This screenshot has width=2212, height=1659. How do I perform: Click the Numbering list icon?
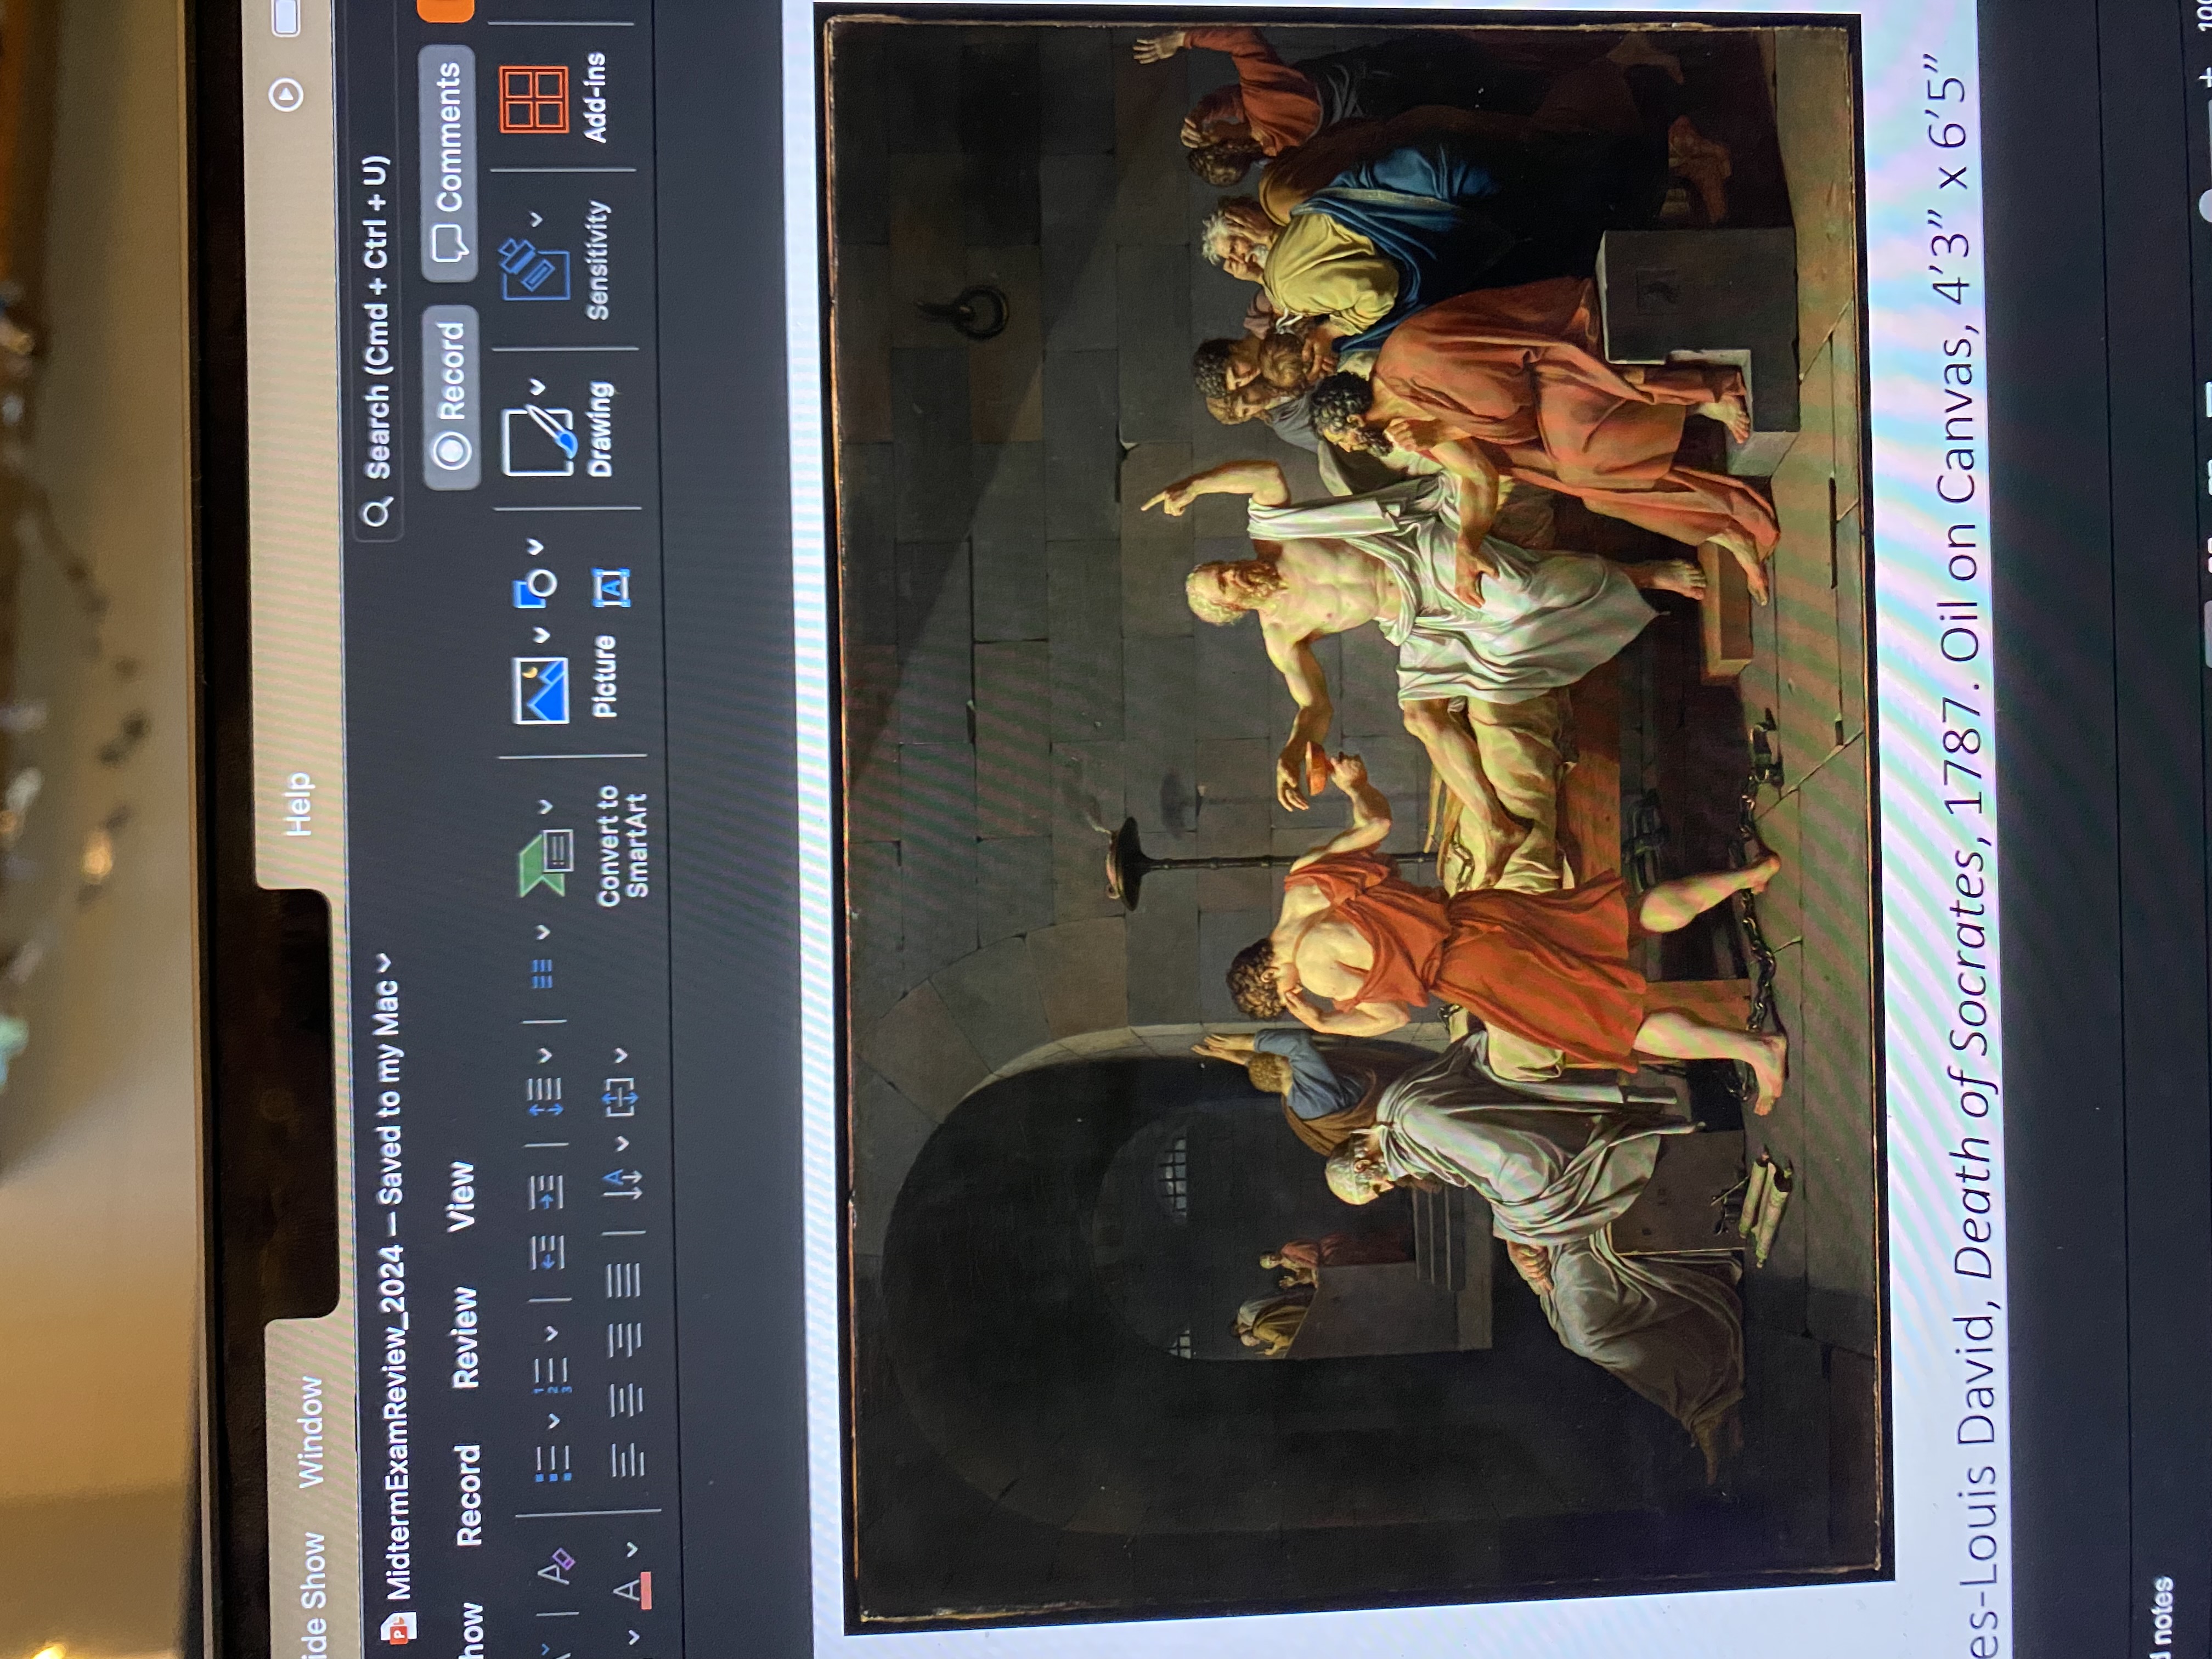pos(551,1374)
